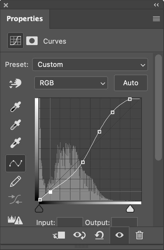Pick the gray point eyedropper
Image resolution: width=164 pixels, height=250 pixels.
pyautogui.click(x=16, y=125)
